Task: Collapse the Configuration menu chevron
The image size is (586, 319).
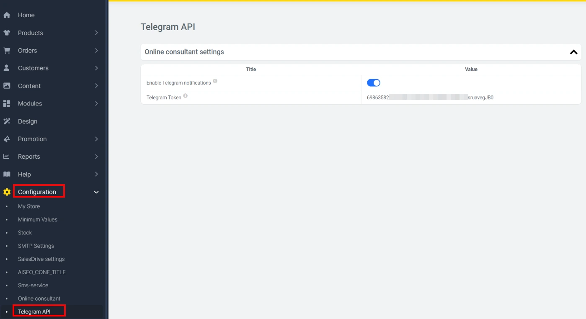Action: [96, 192]
